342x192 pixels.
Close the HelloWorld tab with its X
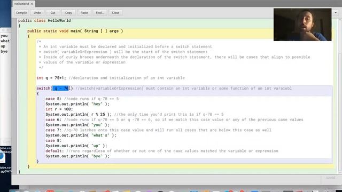click(32, 4)
